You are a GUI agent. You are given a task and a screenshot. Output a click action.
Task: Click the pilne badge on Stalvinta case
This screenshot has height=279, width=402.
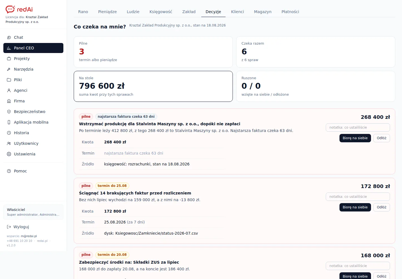click(86, 117)
